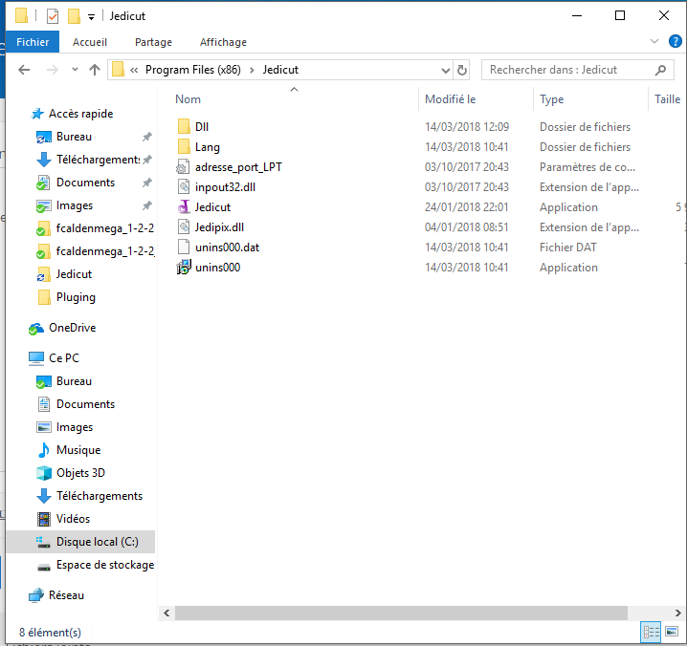687x646 pixels.
Task: Switch to details view layout
Action: point(652,632)
